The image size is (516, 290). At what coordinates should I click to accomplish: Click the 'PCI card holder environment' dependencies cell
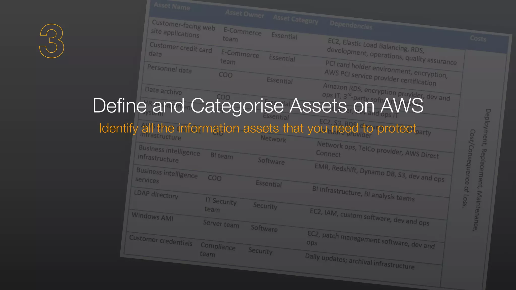click(386, 73)
